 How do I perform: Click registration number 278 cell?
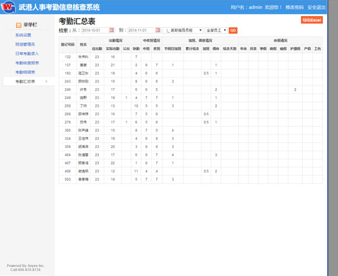68,122
